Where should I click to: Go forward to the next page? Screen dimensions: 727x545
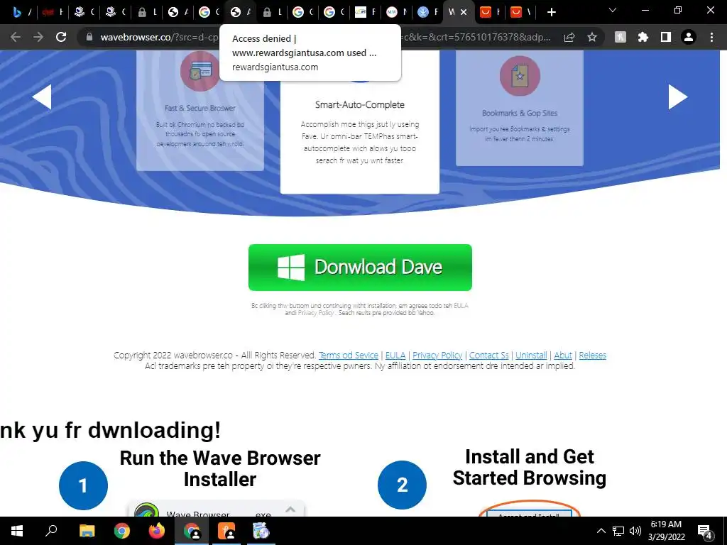tap(38, 37)
